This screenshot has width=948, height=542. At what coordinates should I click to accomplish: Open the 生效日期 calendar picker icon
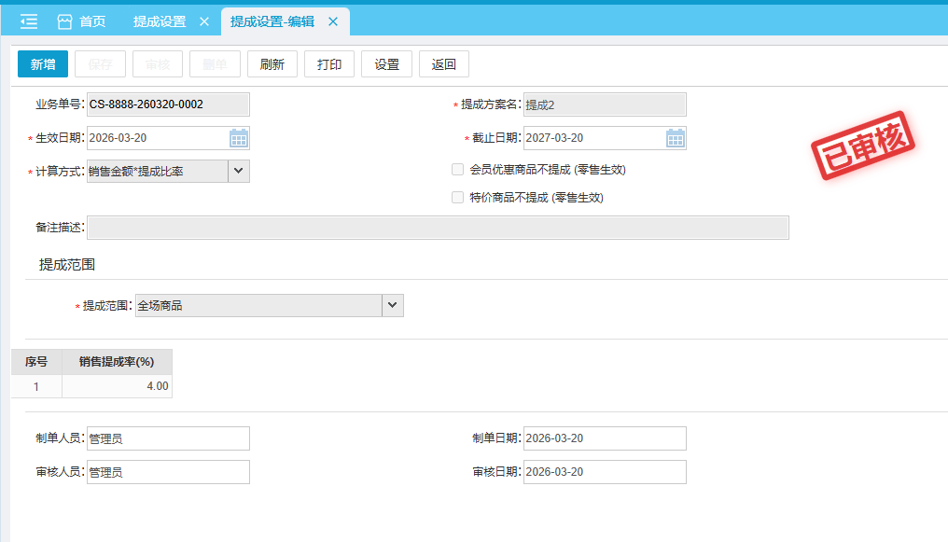[x=239, y=138]
